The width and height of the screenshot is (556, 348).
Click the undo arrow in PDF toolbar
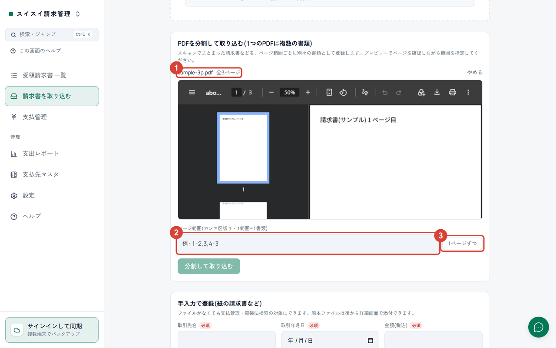coord(385,92)
